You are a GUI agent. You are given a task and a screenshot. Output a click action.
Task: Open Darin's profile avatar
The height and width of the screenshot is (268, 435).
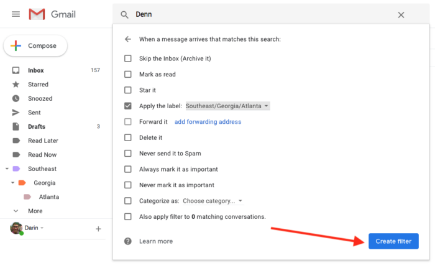(x=16, y=228)
